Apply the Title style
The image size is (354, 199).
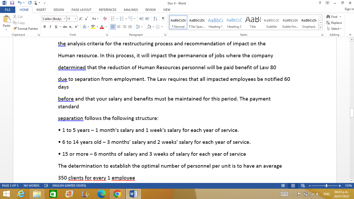(x=253, y=23)
